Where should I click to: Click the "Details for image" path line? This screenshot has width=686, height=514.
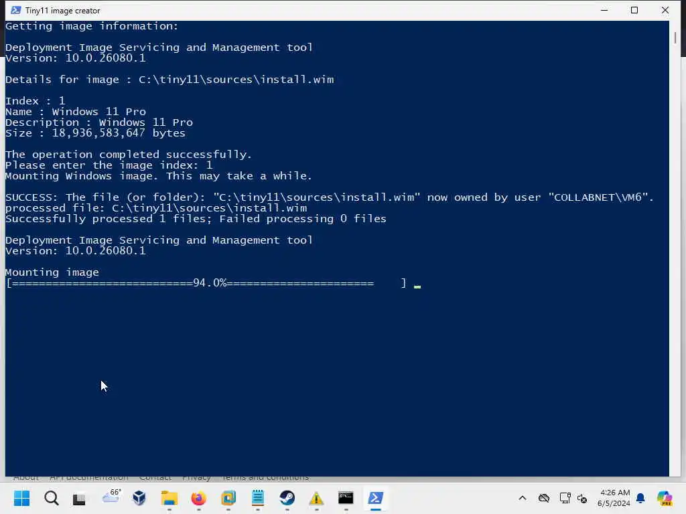click(x=169, y=80)
